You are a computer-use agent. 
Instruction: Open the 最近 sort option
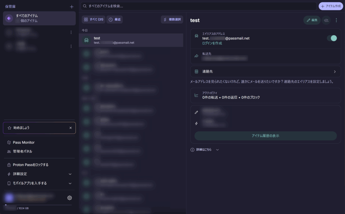click(x=115, y=19)
